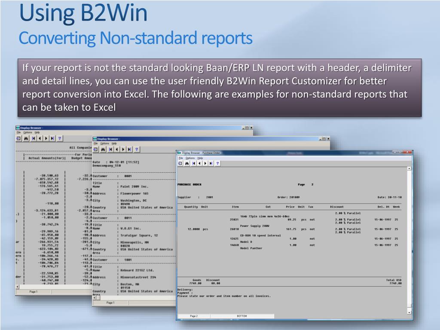This screenshot has height=330, width=440.
Task: Open Options menu in budget amounts window
Action: (x=27, y=132)
